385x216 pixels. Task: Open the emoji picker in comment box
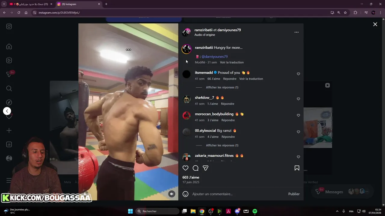186,194
